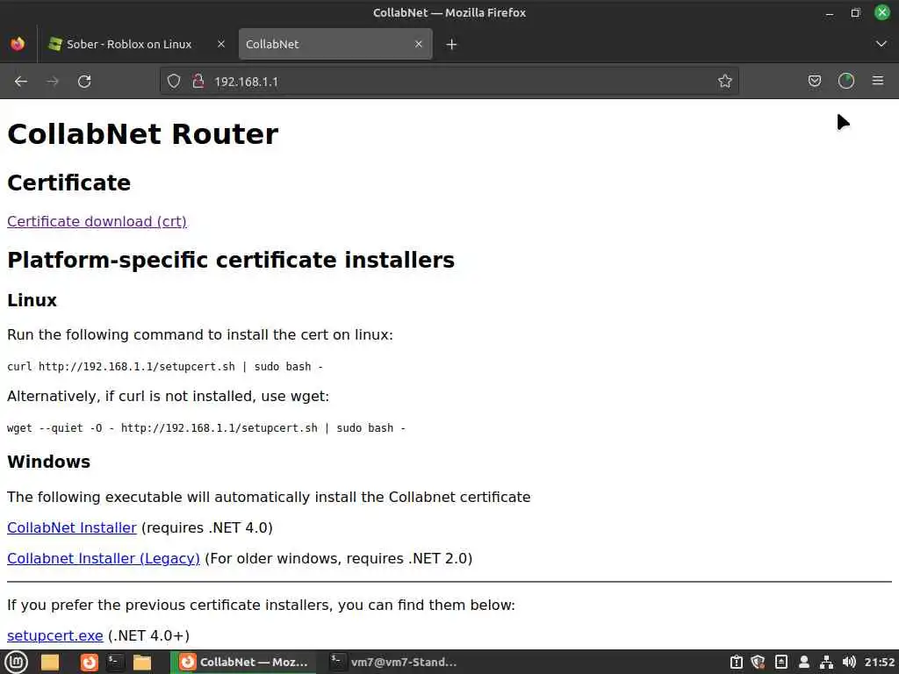Click the CollabNet Router heading
The image size is (899, 674).
tap(143, 134)
